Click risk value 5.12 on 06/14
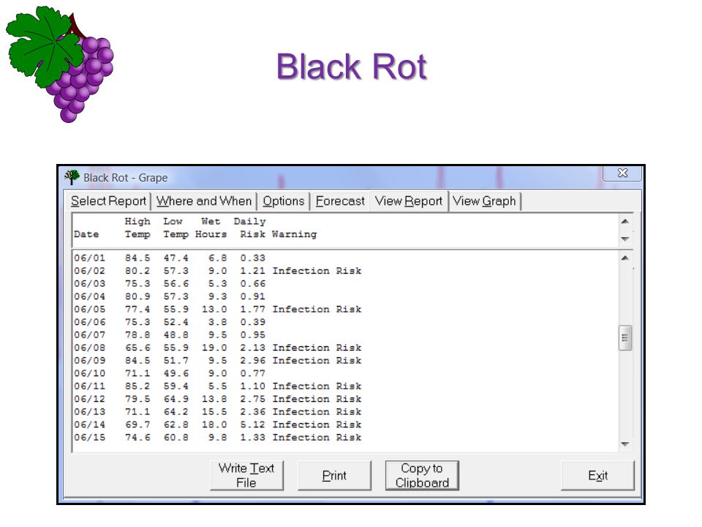The image size is (702, 527). (252, 425)
